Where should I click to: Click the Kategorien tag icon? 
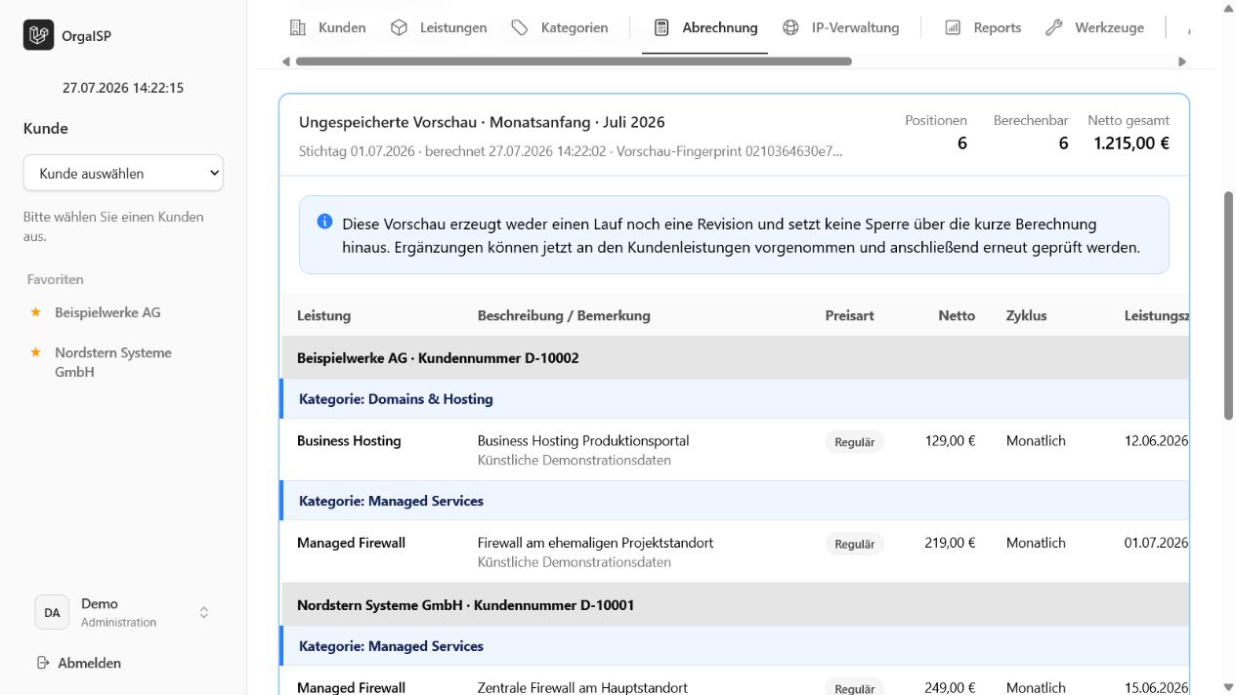point(520,27)
